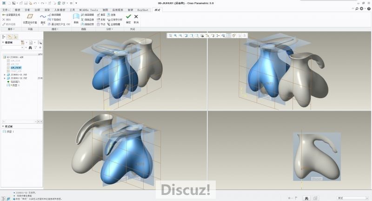Viewport: 372px width, 201px height.
Task: Expand 操作 operations group dropdown
Action: coord(11,29)
